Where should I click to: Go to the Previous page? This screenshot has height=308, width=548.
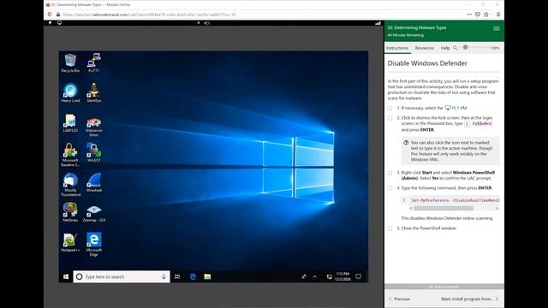[399, 299]
